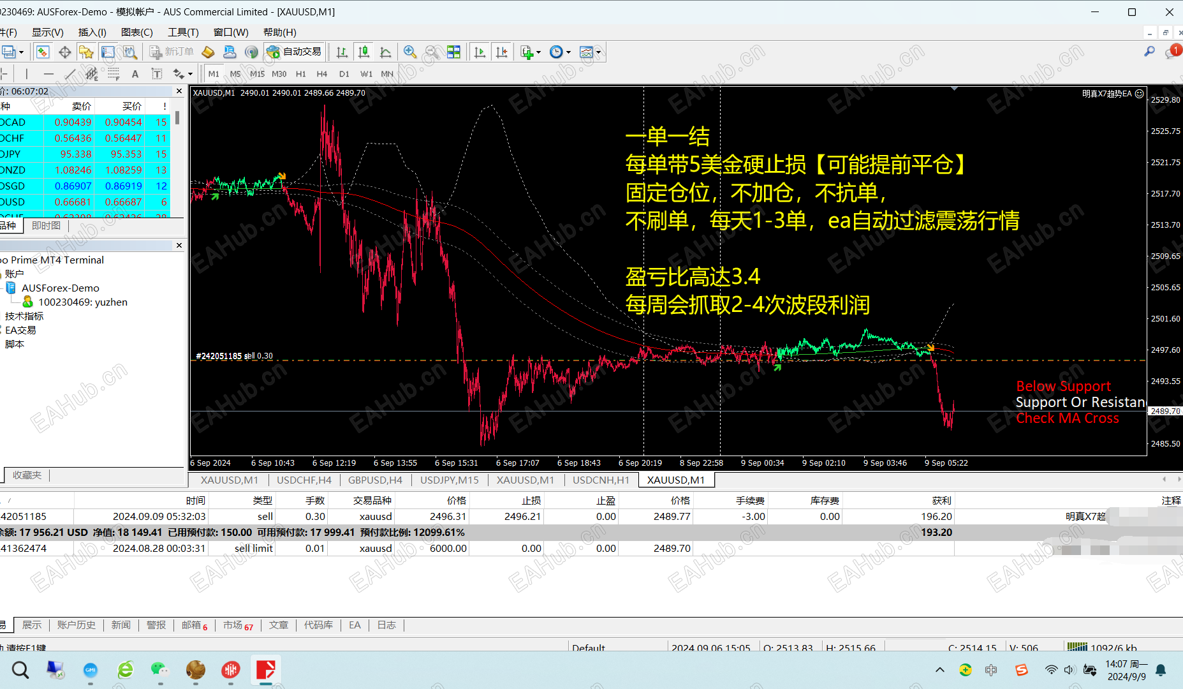Open the Strategy Tester magnifier icon

coord(130,52)
